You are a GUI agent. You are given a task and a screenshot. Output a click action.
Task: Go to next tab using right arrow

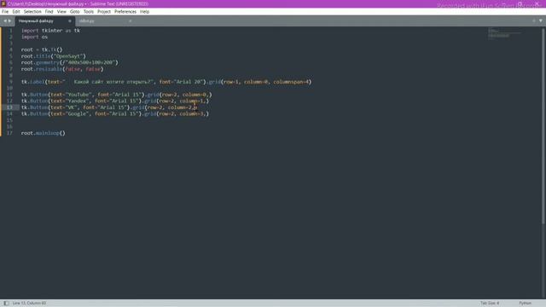pos(9,20)
